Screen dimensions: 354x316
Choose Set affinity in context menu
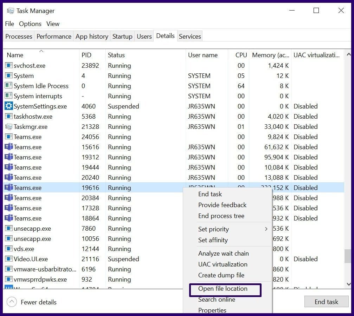[x=213, y=240]
